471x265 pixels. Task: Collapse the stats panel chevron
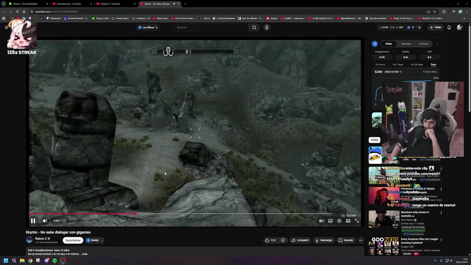coord(437,44)
